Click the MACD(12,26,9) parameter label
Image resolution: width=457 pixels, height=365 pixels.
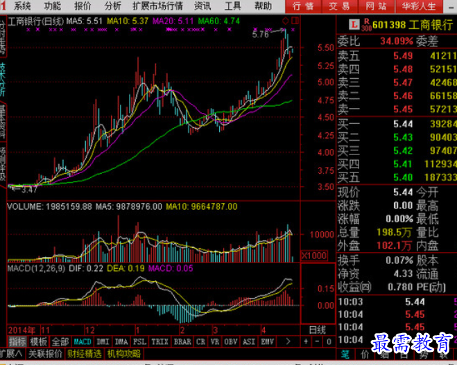[37, 268]
